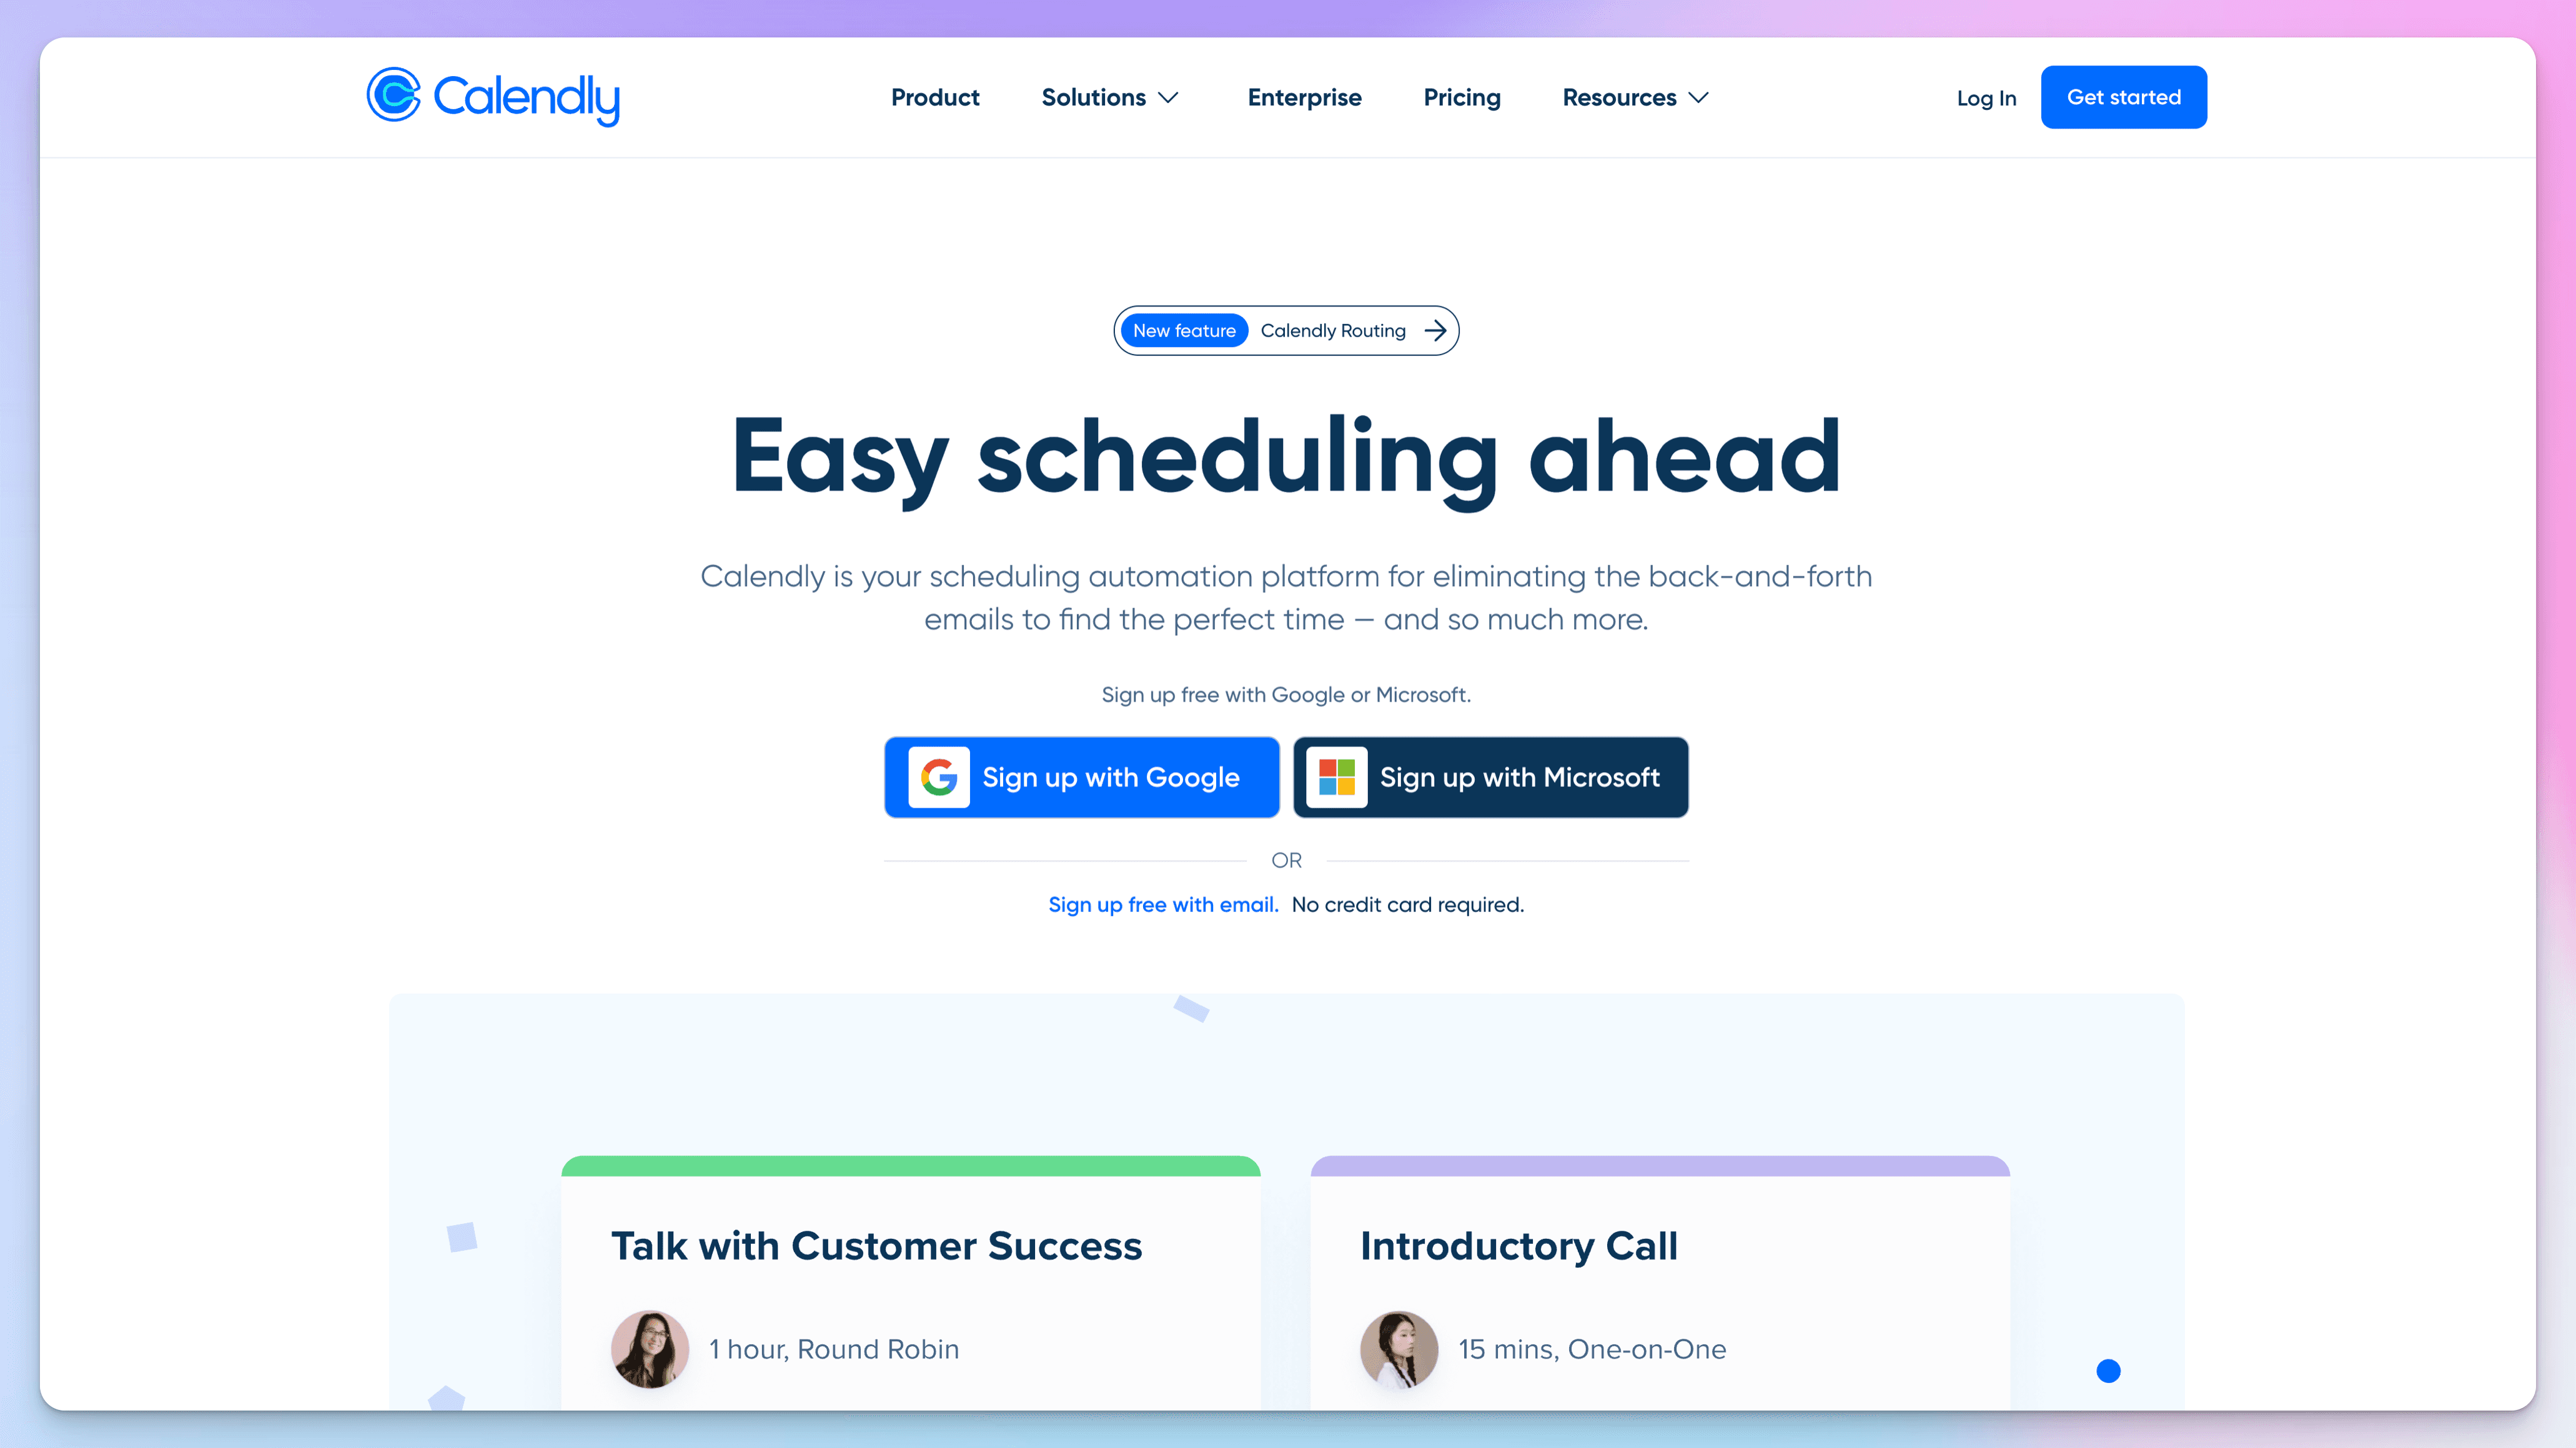Click the Sign up with Google button
The height and width of the screenshot is (1448, 2576).
(x=1081, y=776)
